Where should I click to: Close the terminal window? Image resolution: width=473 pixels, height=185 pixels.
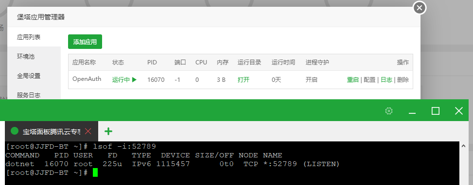pos(458,111)
